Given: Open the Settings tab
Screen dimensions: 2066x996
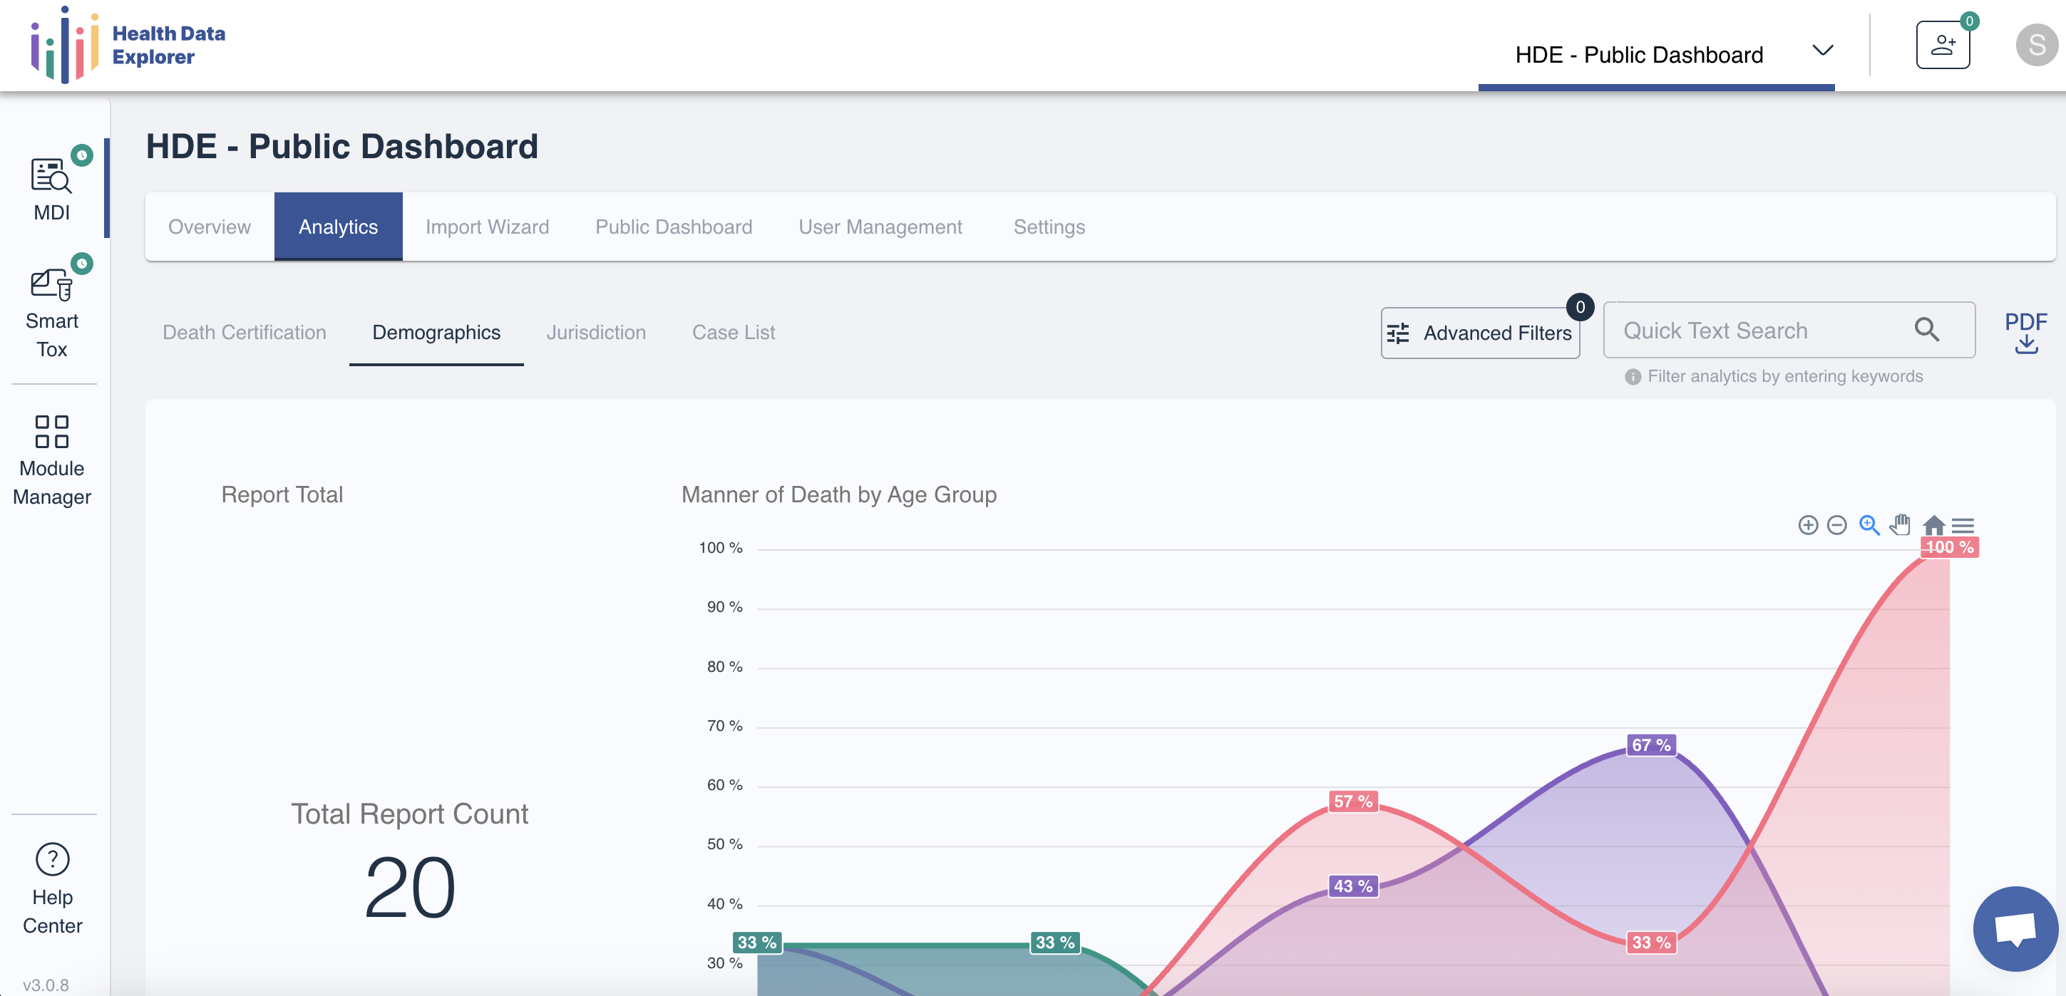Looking at the screenshot, I should point(1049,227).
